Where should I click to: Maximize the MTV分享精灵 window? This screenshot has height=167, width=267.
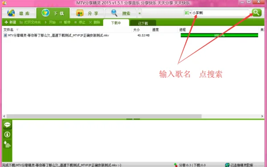[249, 2]
